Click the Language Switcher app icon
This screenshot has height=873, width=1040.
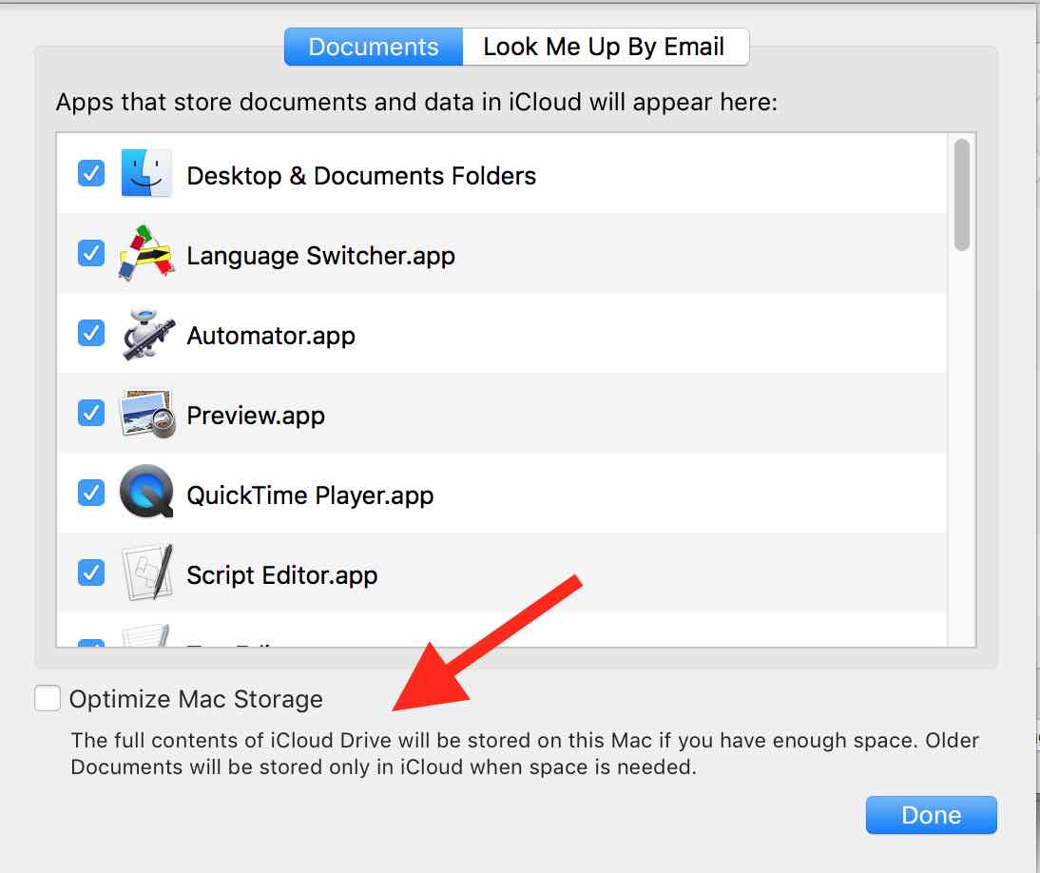[146, 255]
